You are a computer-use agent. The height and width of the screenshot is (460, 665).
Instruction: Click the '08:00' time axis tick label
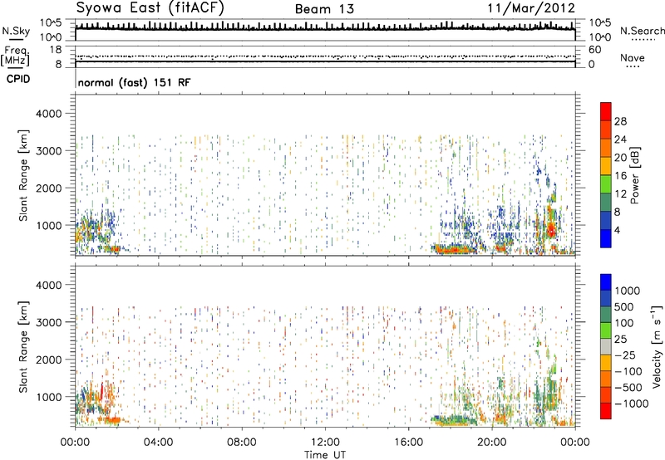[x=241, y=443]
